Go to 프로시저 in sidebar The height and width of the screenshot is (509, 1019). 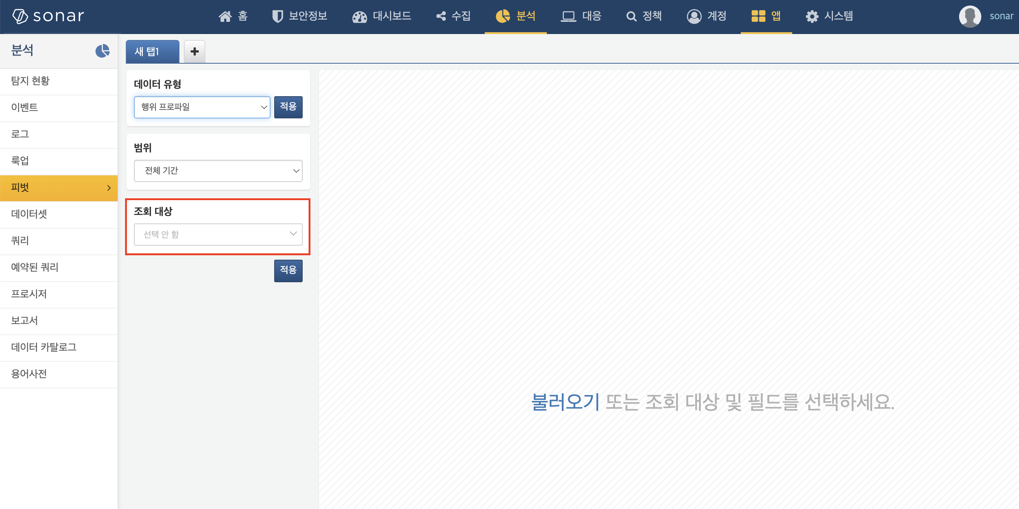pyautogui.click(x=58, y=294)
